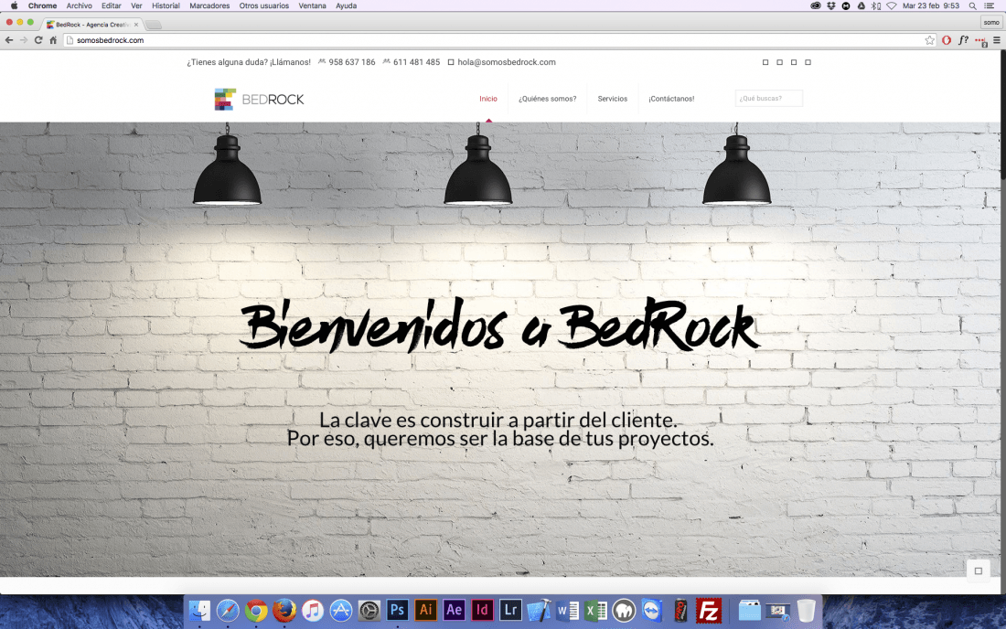The height and width of the screenshot is (629, 1006).
Task: Click the BedRock logo
Action: point(259,100)
